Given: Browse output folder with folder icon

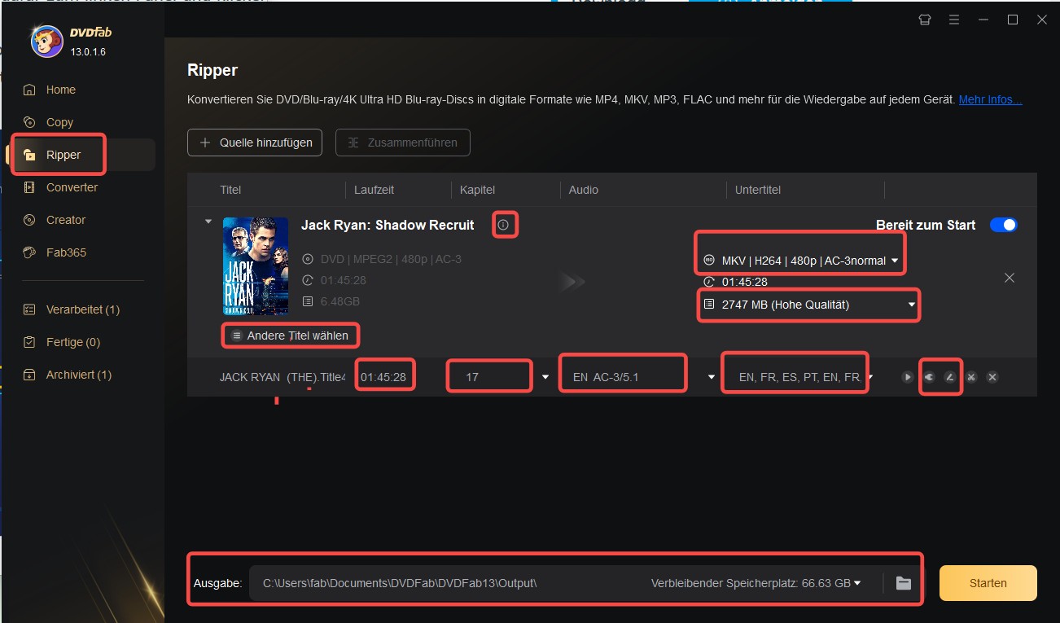Looking at the screenshot, I should point(903,582).
